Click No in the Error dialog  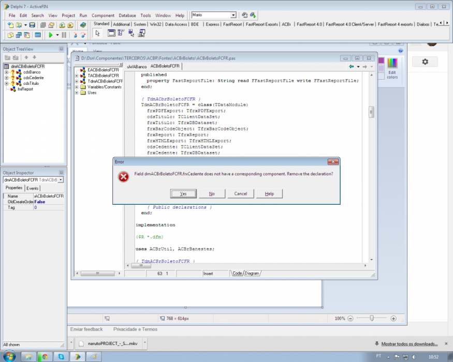tap(212, 194)
